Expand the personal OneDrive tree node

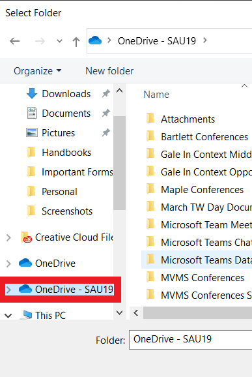[x=8, y=264]
